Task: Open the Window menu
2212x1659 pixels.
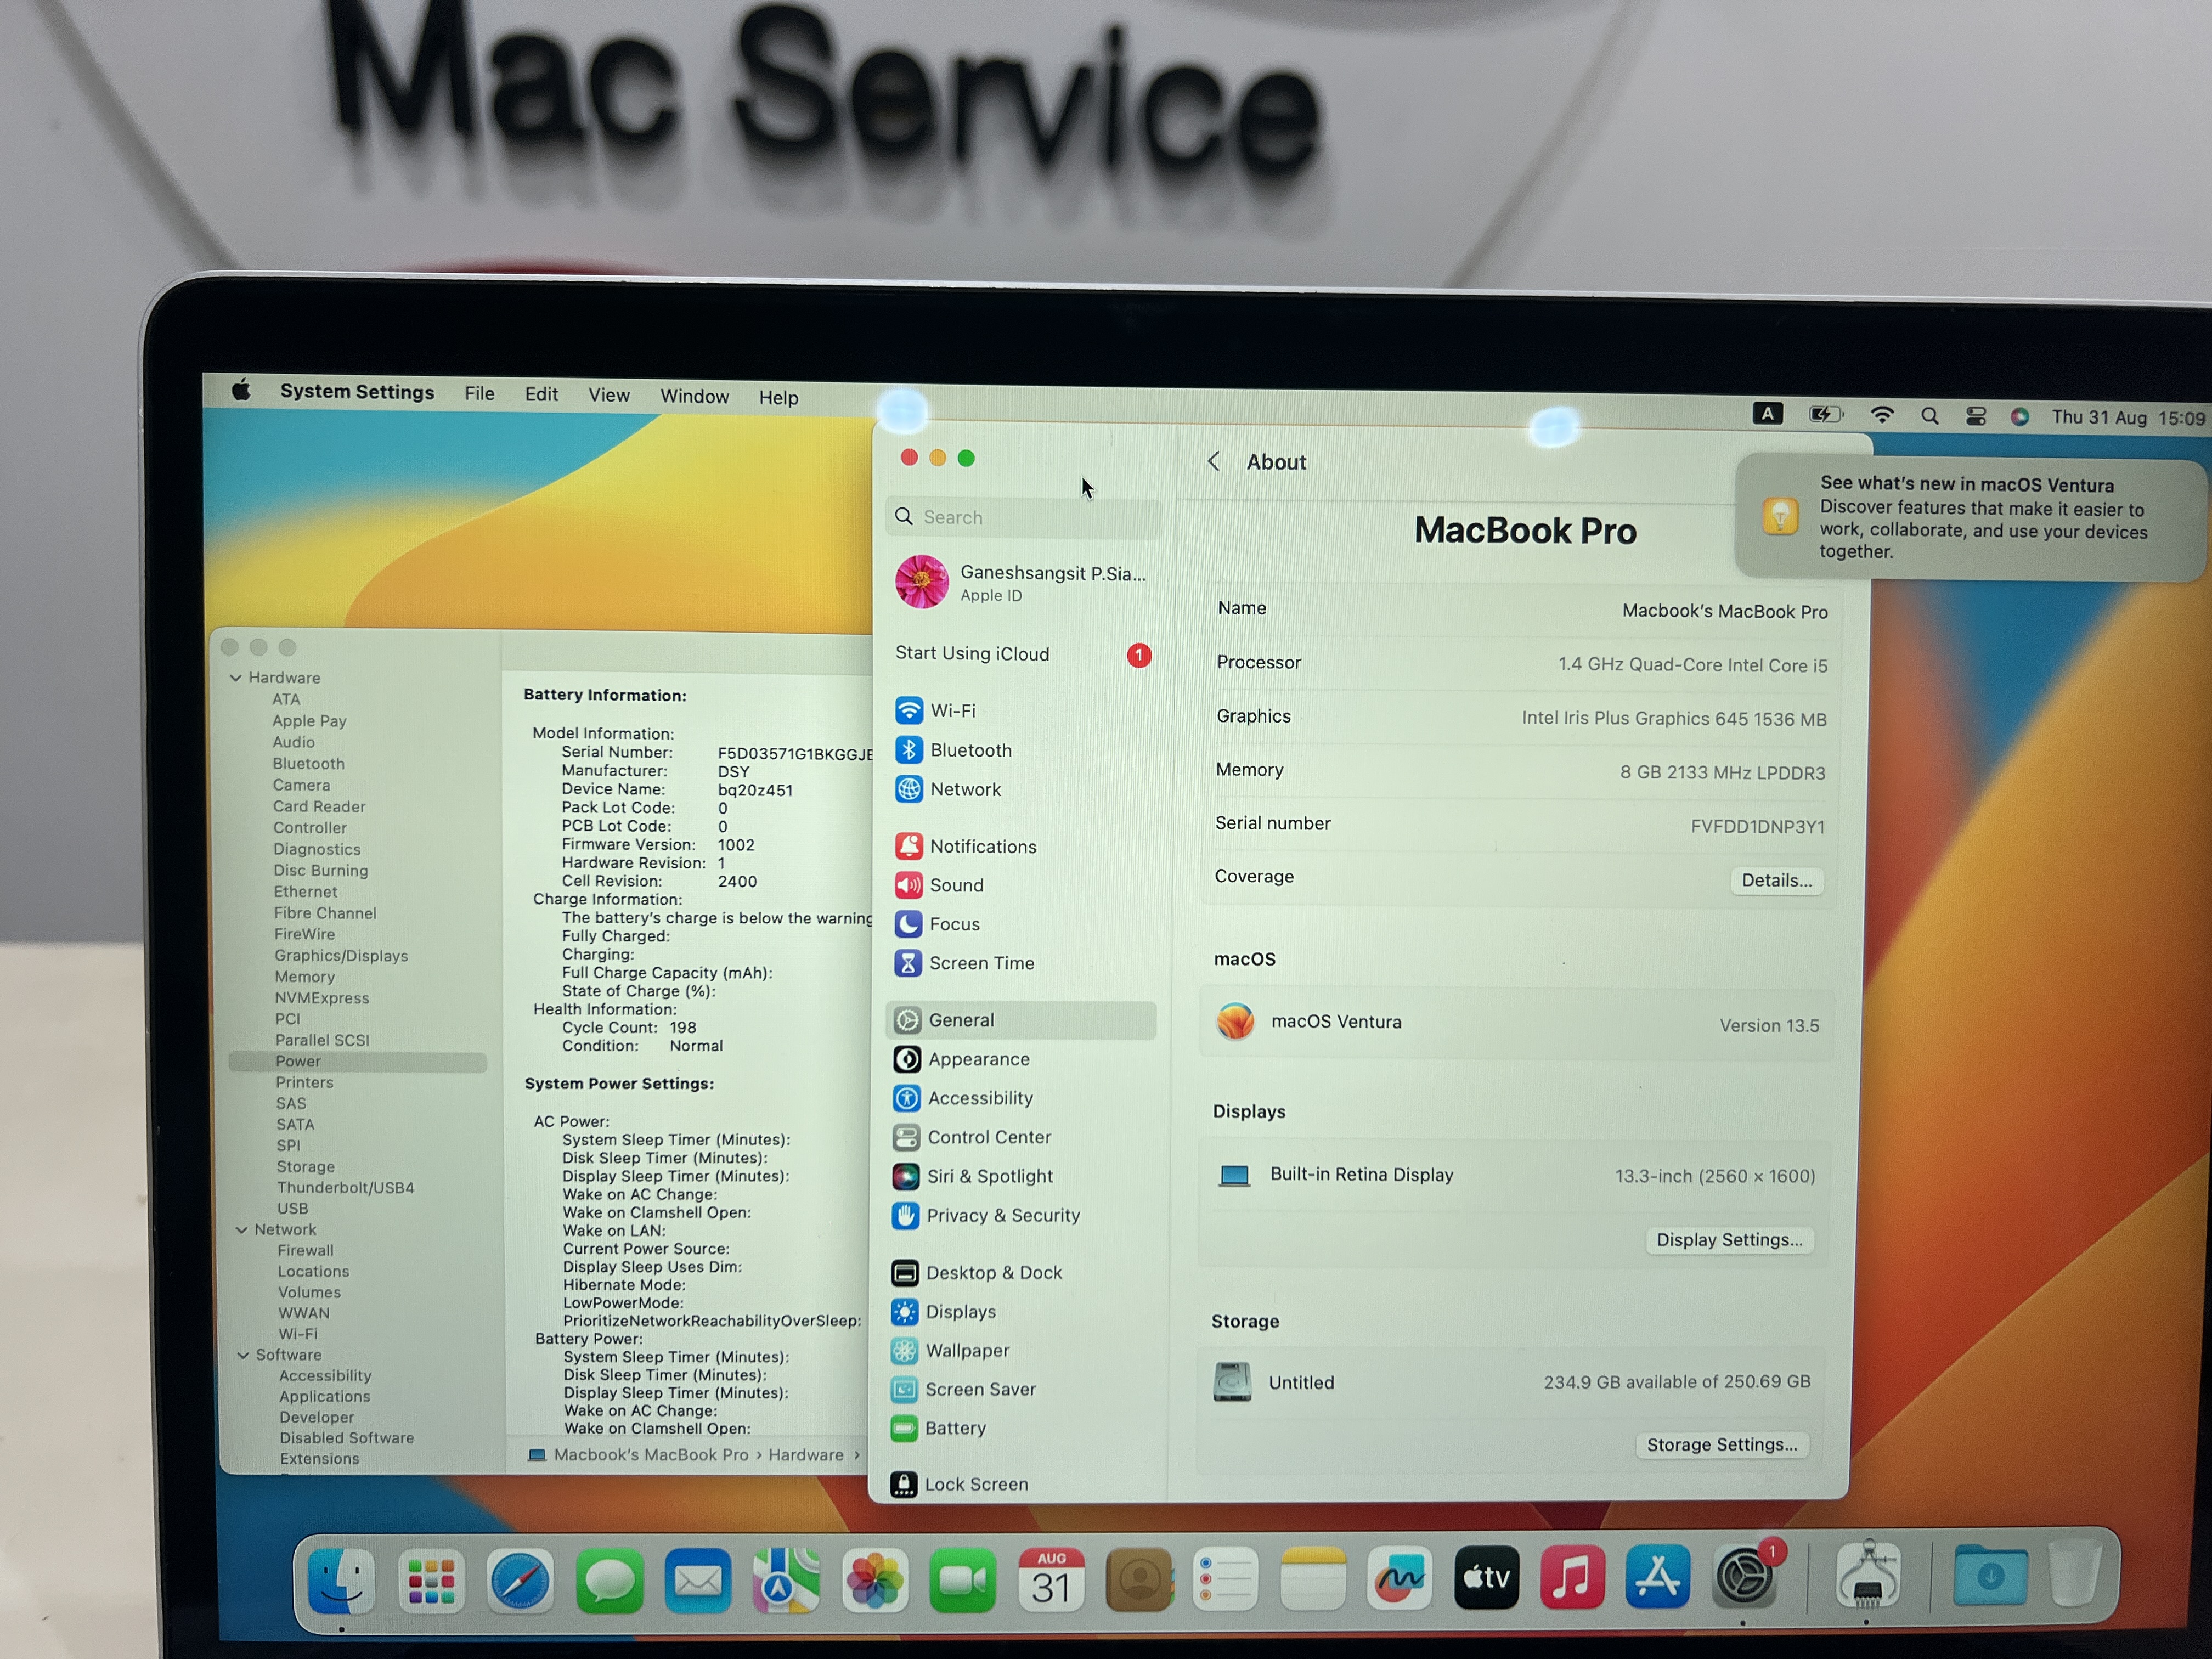Action: (x=694, y=396)
